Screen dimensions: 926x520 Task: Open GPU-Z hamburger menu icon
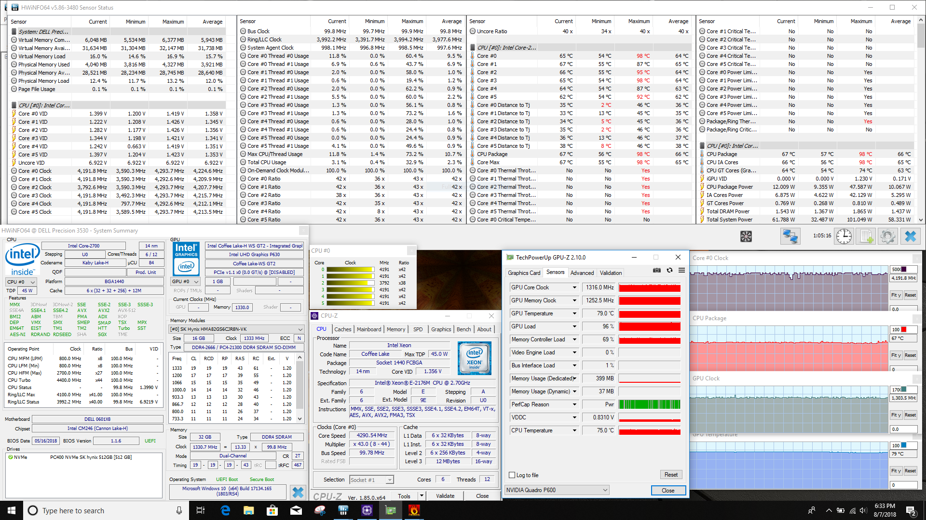681,271
